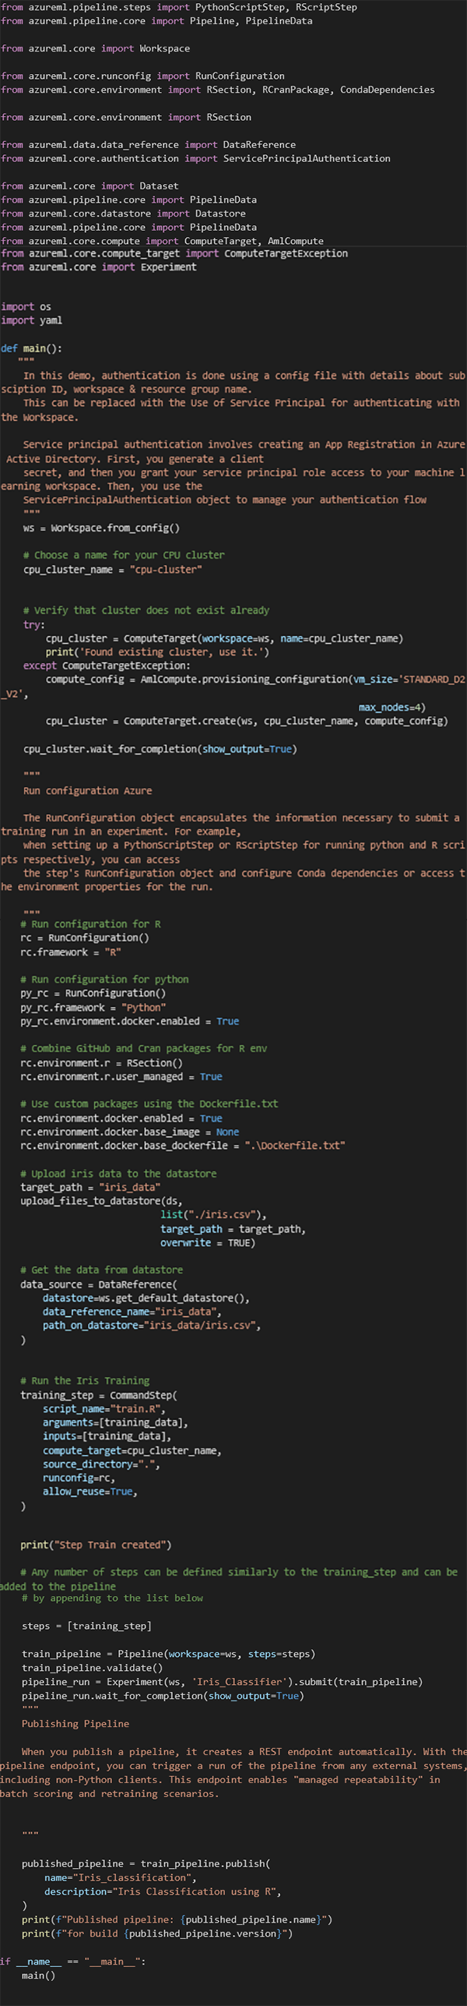Click the 'overwrite = TRUE' argument
The width and height of the screenshot is (467, 2006).
point(207,1242)
